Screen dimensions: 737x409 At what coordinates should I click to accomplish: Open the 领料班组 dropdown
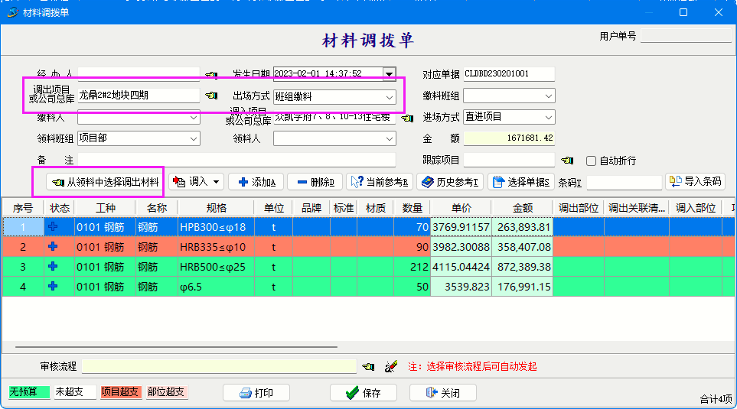coord(193,138)
